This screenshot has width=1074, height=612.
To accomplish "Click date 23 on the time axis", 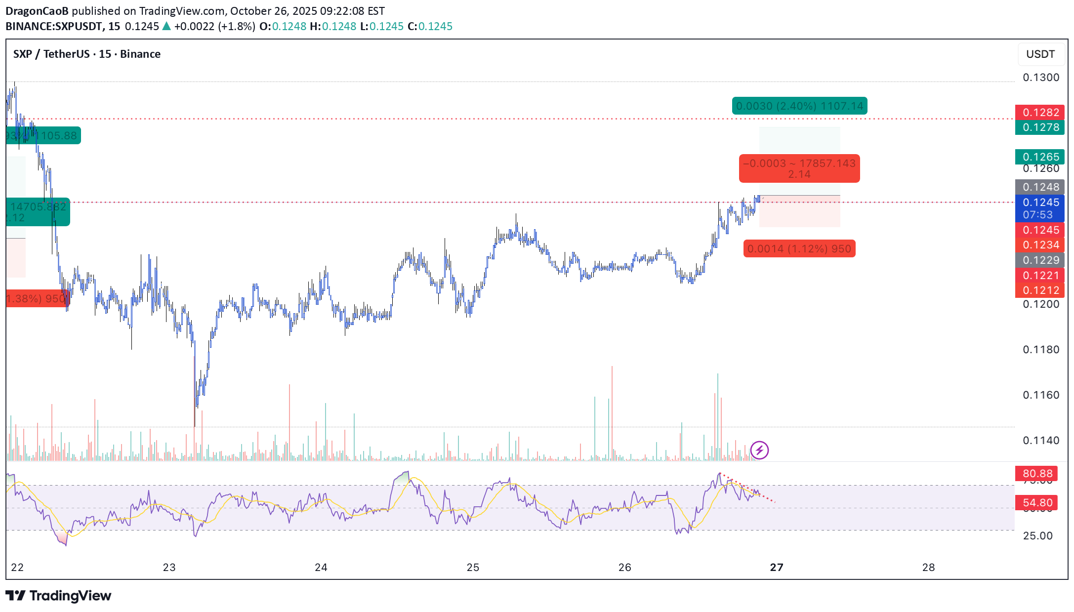I will click(169, 567).
